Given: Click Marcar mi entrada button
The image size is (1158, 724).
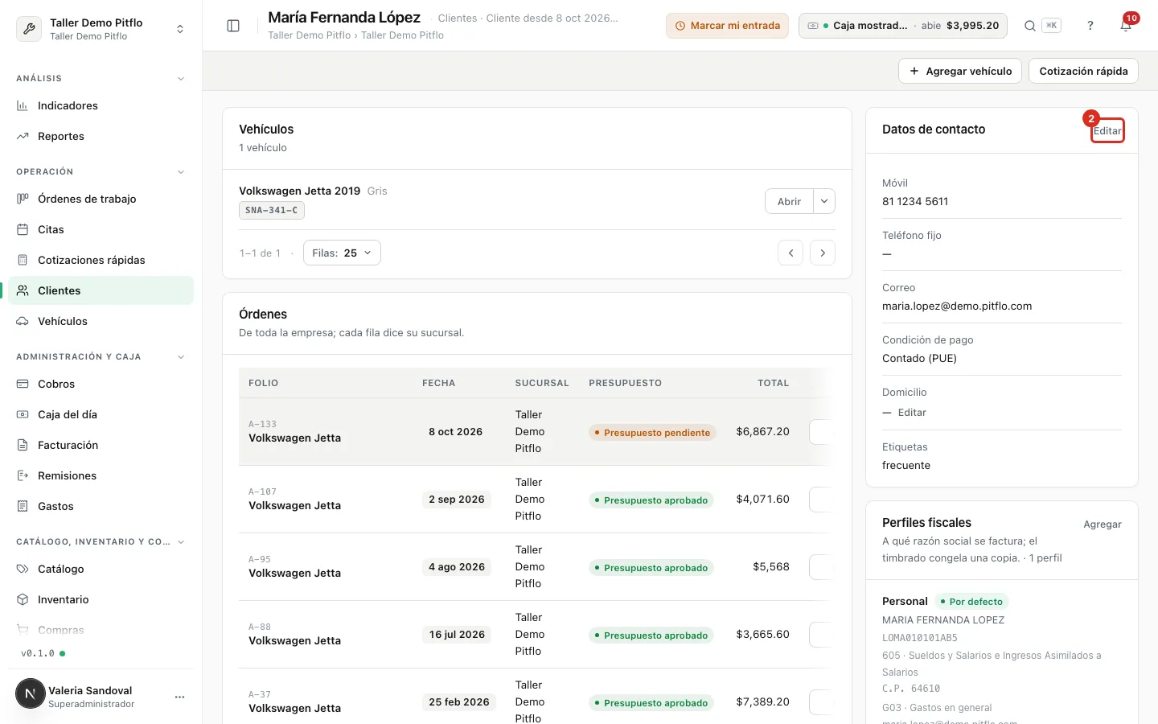Looking at the screenshot, I should pos(727,26).
